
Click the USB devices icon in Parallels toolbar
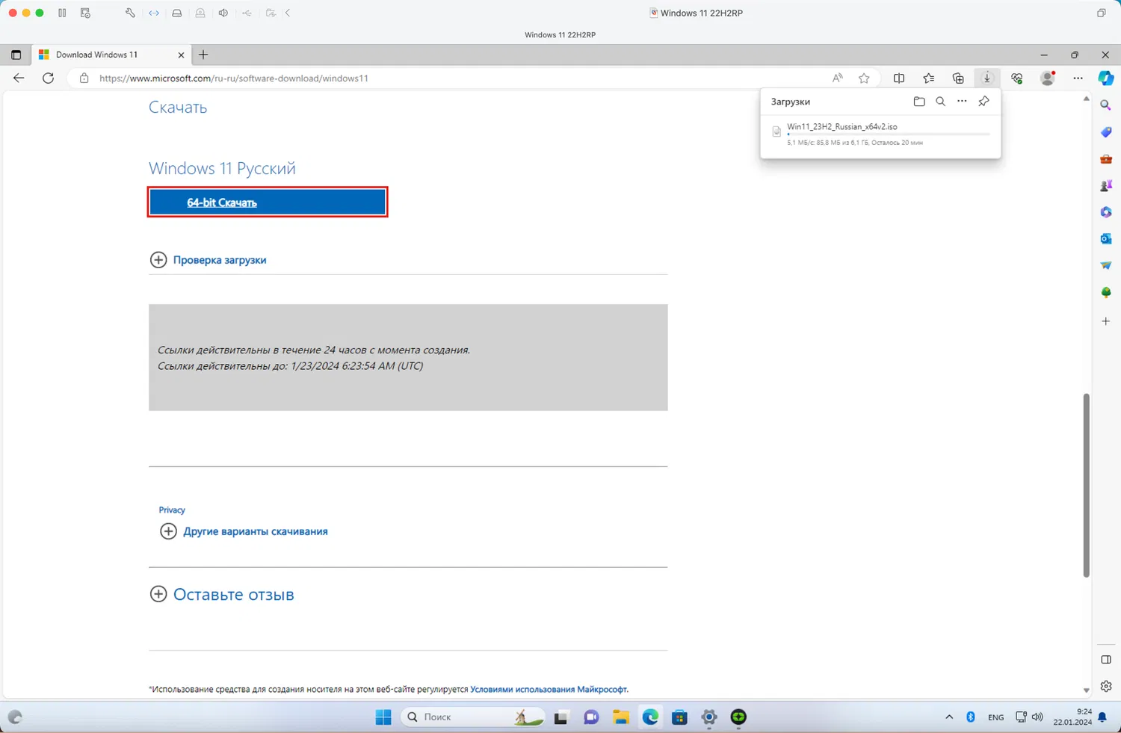click(247, 13)
